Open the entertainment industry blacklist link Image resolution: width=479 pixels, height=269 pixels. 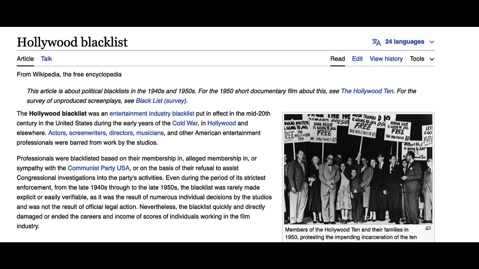[x=152, y=114]
